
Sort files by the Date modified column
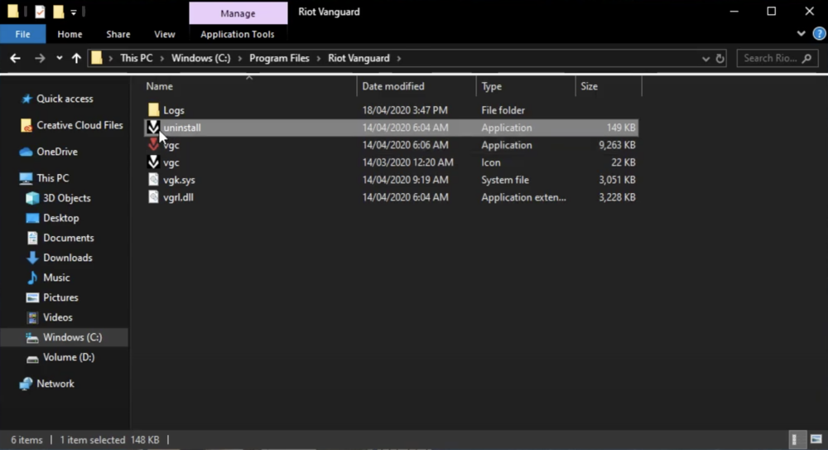393,86
